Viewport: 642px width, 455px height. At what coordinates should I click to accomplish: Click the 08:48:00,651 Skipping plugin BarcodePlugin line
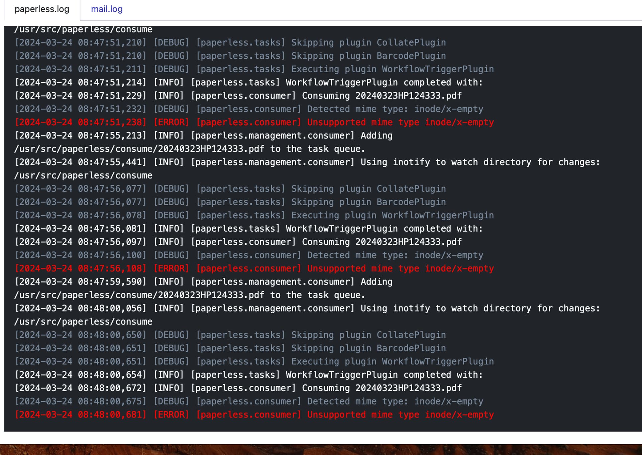click(x=230, y=348)
